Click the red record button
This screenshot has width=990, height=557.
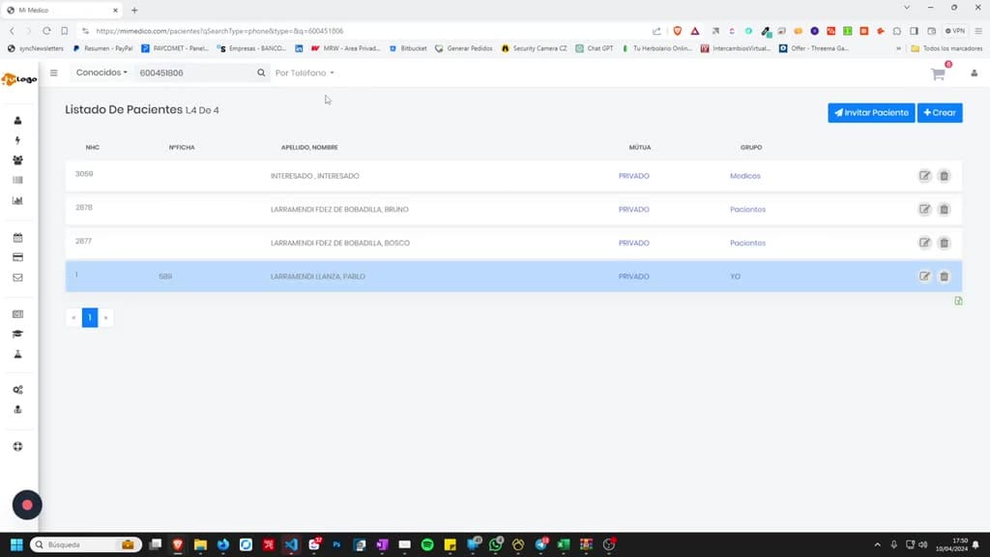pyautogui.click(x=27, y=505)
